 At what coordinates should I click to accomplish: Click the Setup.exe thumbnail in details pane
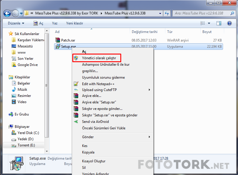point(16,164)
